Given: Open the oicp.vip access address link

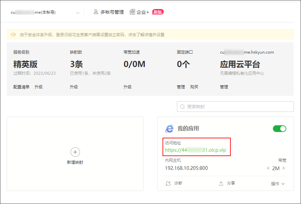Looking at the screenshot, I should [x=195, y=150].
